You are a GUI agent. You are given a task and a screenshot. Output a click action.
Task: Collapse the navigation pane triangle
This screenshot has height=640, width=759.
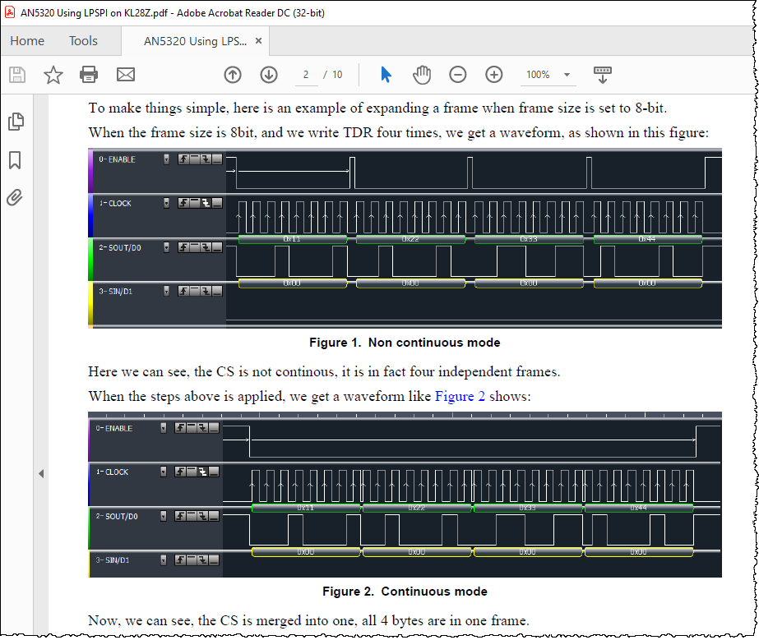click(x=41, y=473)
